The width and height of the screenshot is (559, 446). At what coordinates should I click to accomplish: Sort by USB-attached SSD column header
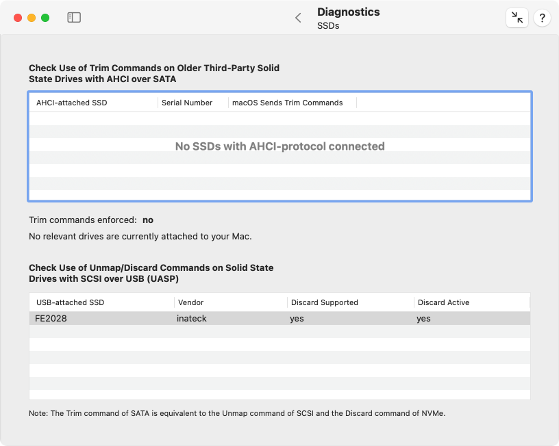pyautogui.click(x=101, y=302)
